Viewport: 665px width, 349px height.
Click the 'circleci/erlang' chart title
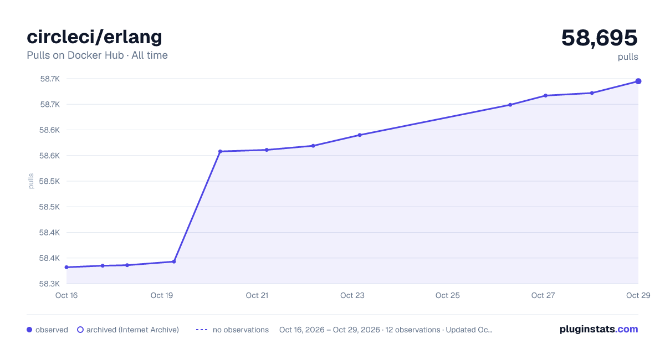[x=94, y=37]
